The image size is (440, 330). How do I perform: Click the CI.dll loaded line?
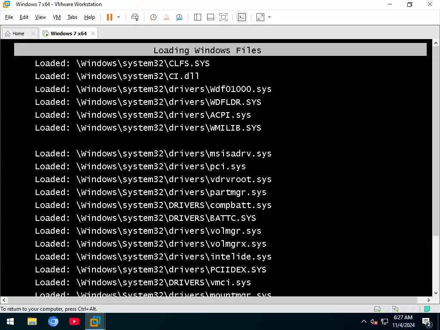coord(117,76)
